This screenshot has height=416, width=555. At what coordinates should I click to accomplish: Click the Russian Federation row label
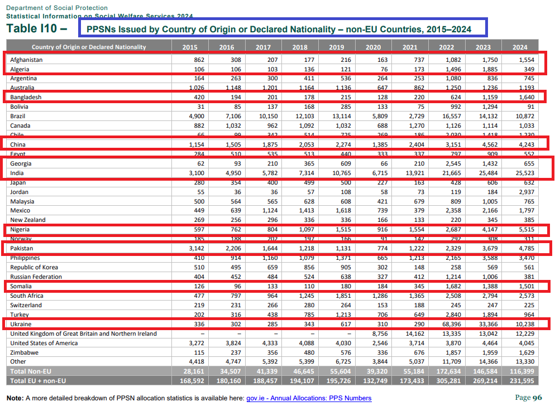[x=36, y=277]
